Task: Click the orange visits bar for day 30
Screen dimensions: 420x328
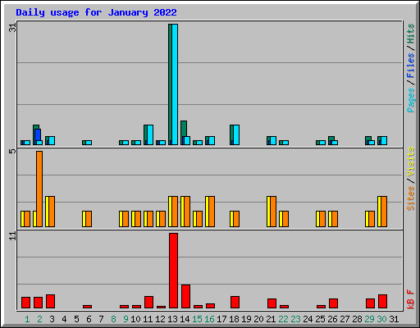Action: point(384,212)
